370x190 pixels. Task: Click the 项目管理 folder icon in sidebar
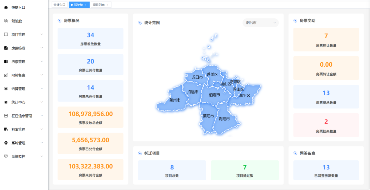[x=6, y=34]
